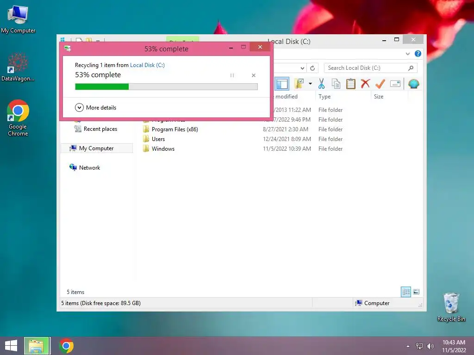The height and width of the screenshot is (355, 474).
Task: Minimize the 53% complete progress dialog
Action: click(x=231, y=48)
